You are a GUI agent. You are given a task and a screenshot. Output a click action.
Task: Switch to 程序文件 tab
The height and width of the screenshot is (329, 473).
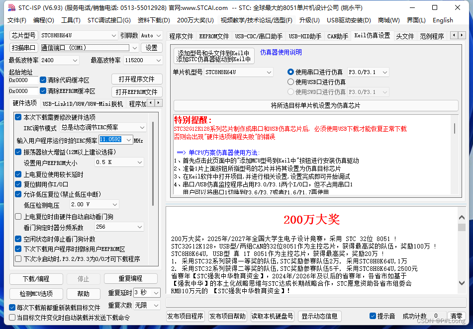pyautogui.click(x=181, y=36)
